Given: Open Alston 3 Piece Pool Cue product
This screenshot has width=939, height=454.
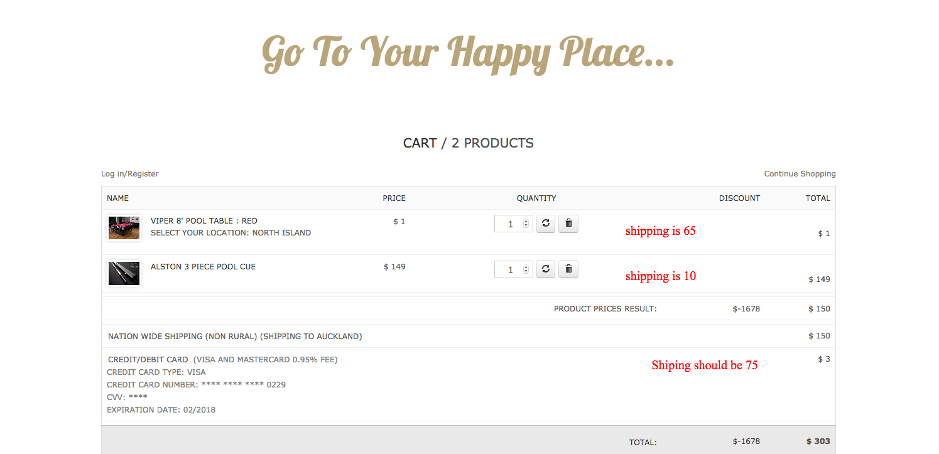Looking at the screenshot, I should tap(203, 267).
